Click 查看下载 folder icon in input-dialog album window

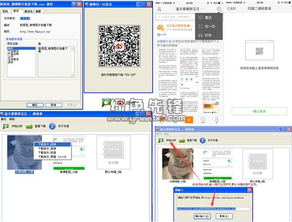pyautogui.click(x=182, y=141)
